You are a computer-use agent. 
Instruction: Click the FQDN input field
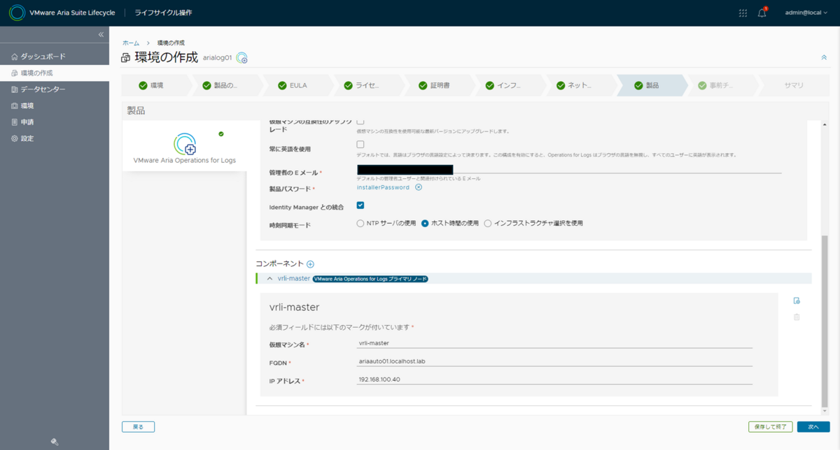554,361
